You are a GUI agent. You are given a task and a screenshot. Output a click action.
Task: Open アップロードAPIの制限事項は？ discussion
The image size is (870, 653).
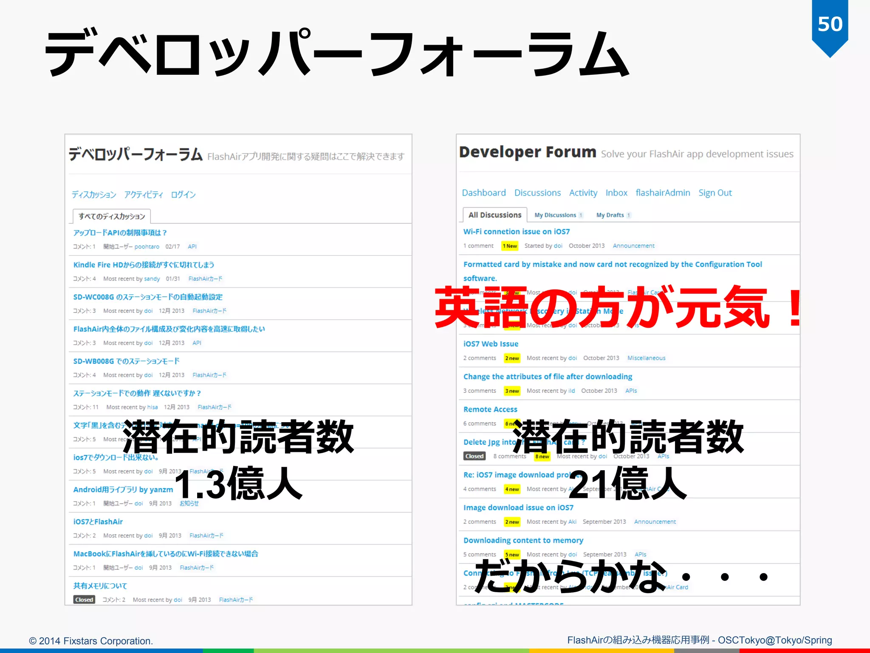[120, 233]
